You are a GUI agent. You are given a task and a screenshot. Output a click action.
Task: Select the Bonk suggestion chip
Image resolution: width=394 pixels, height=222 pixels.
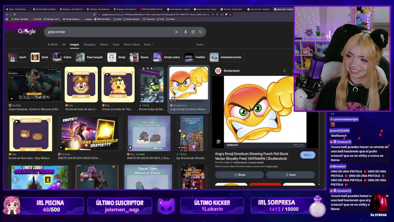(40, 57)
